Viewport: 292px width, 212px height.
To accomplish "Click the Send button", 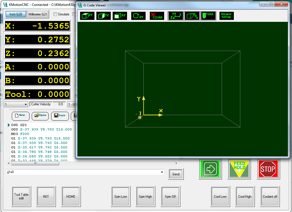I will (x=176, y=174).
